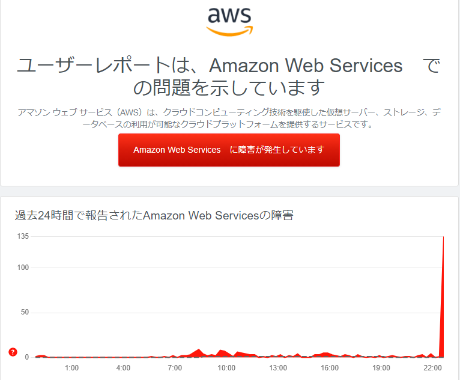Select the 7:00 time label on chart
Image resolution: width=460 pixels, height=380 pixels.
(175, 367)
